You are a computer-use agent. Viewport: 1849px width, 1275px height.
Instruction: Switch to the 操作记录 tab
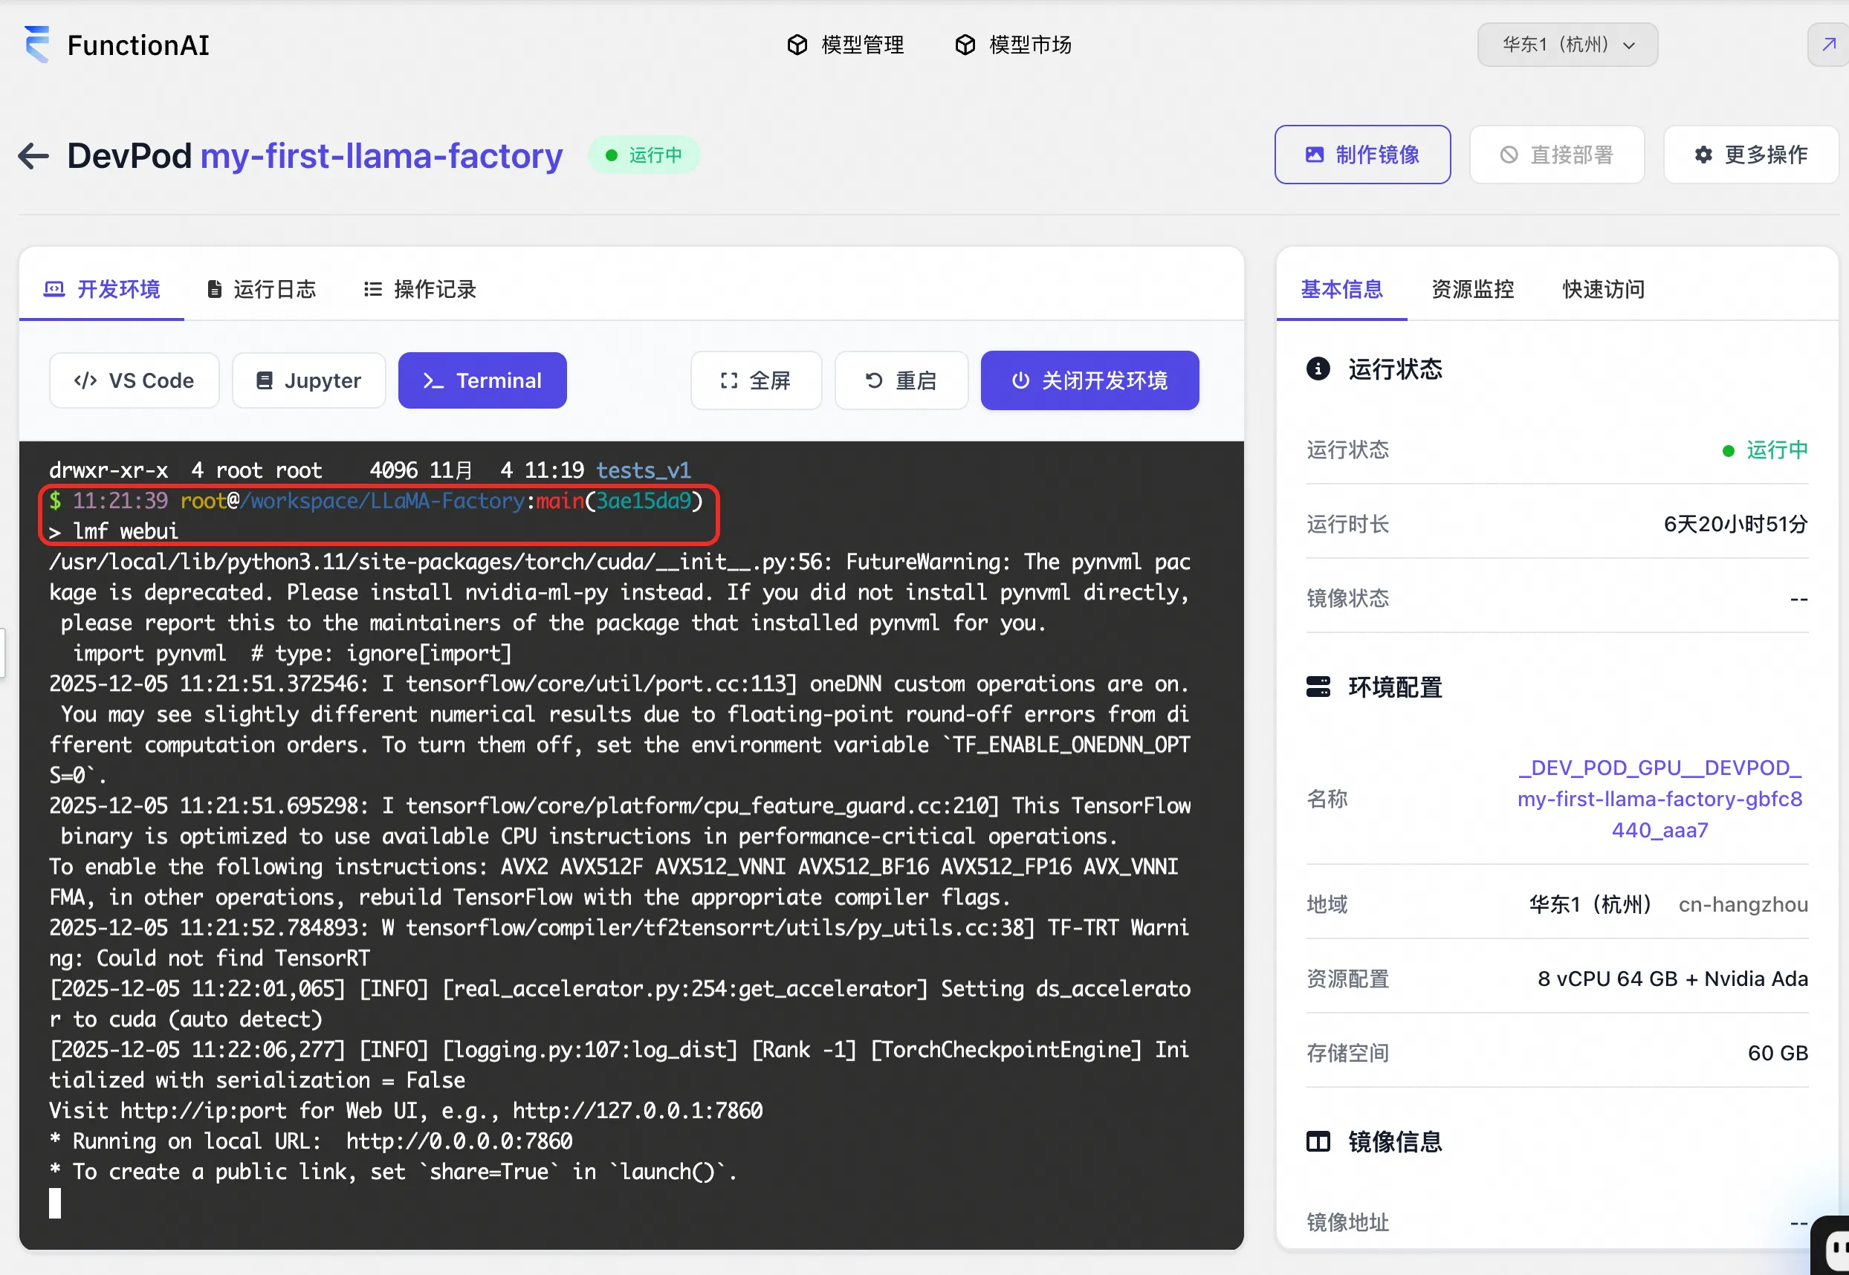point(421,289)
